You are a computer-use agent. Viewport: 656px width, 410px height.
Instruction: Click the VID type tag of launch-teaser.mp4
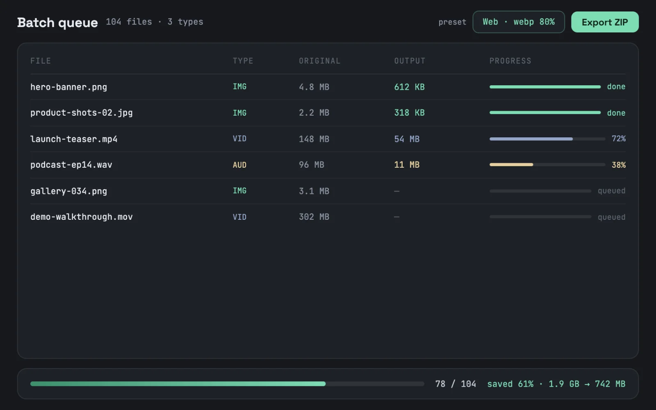239,139
